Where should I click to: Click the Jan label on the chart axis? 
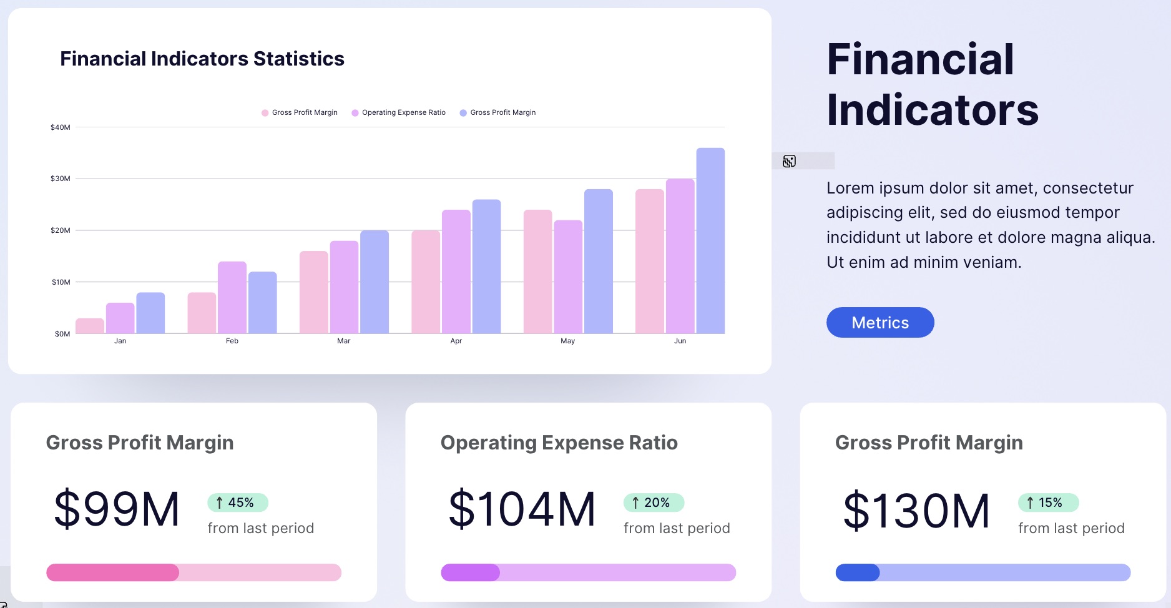click(120, 341)
